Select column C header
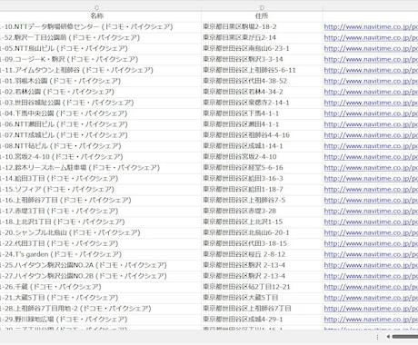This screenshot has width=418, height=345. [97, 7]
